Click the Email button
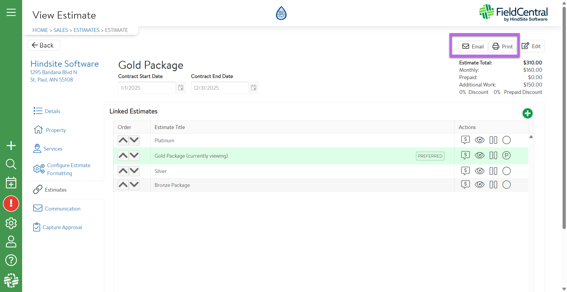 tap(473, 46)
